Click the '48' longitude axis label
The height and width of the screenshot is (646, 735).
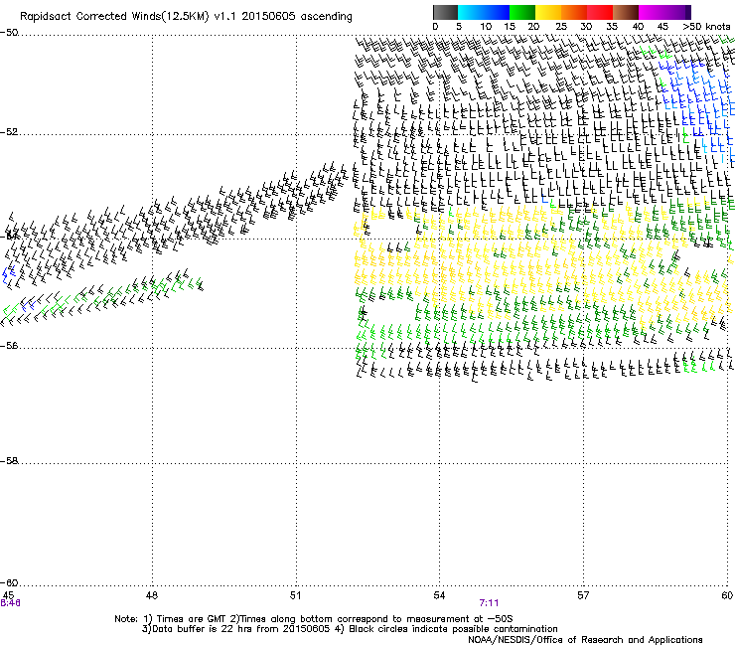152,595
